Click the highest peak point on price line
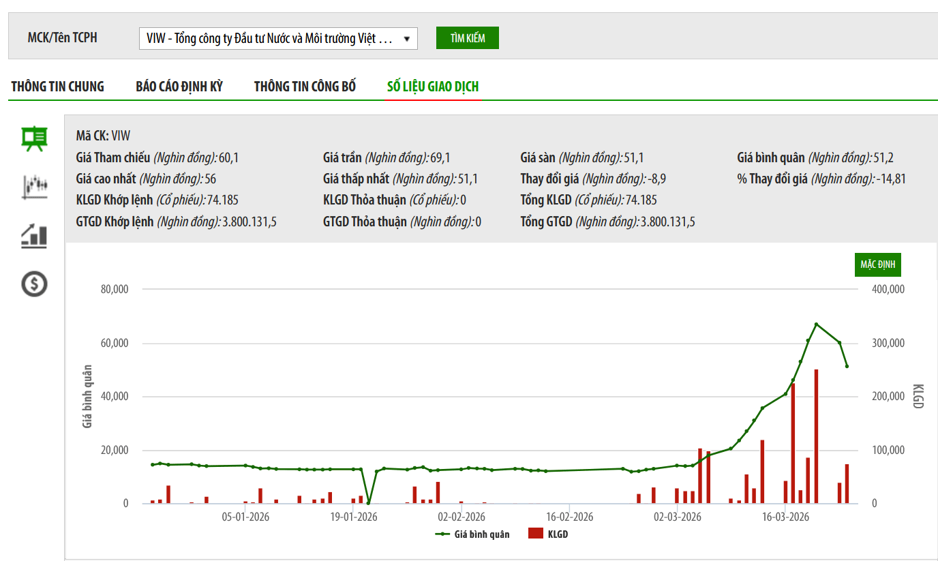This screenshot has width=938, height=561. 816,324
